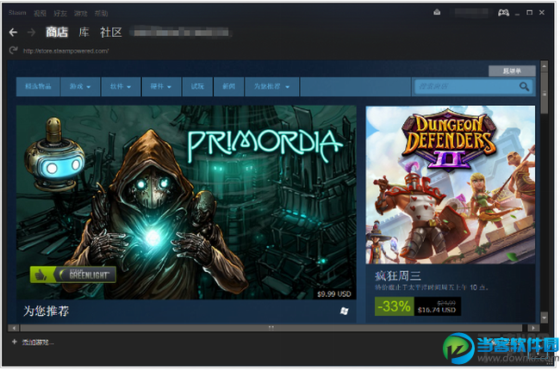
Task: Open the blurred account name dropdown in title bar
Action: tap(469, 13)
